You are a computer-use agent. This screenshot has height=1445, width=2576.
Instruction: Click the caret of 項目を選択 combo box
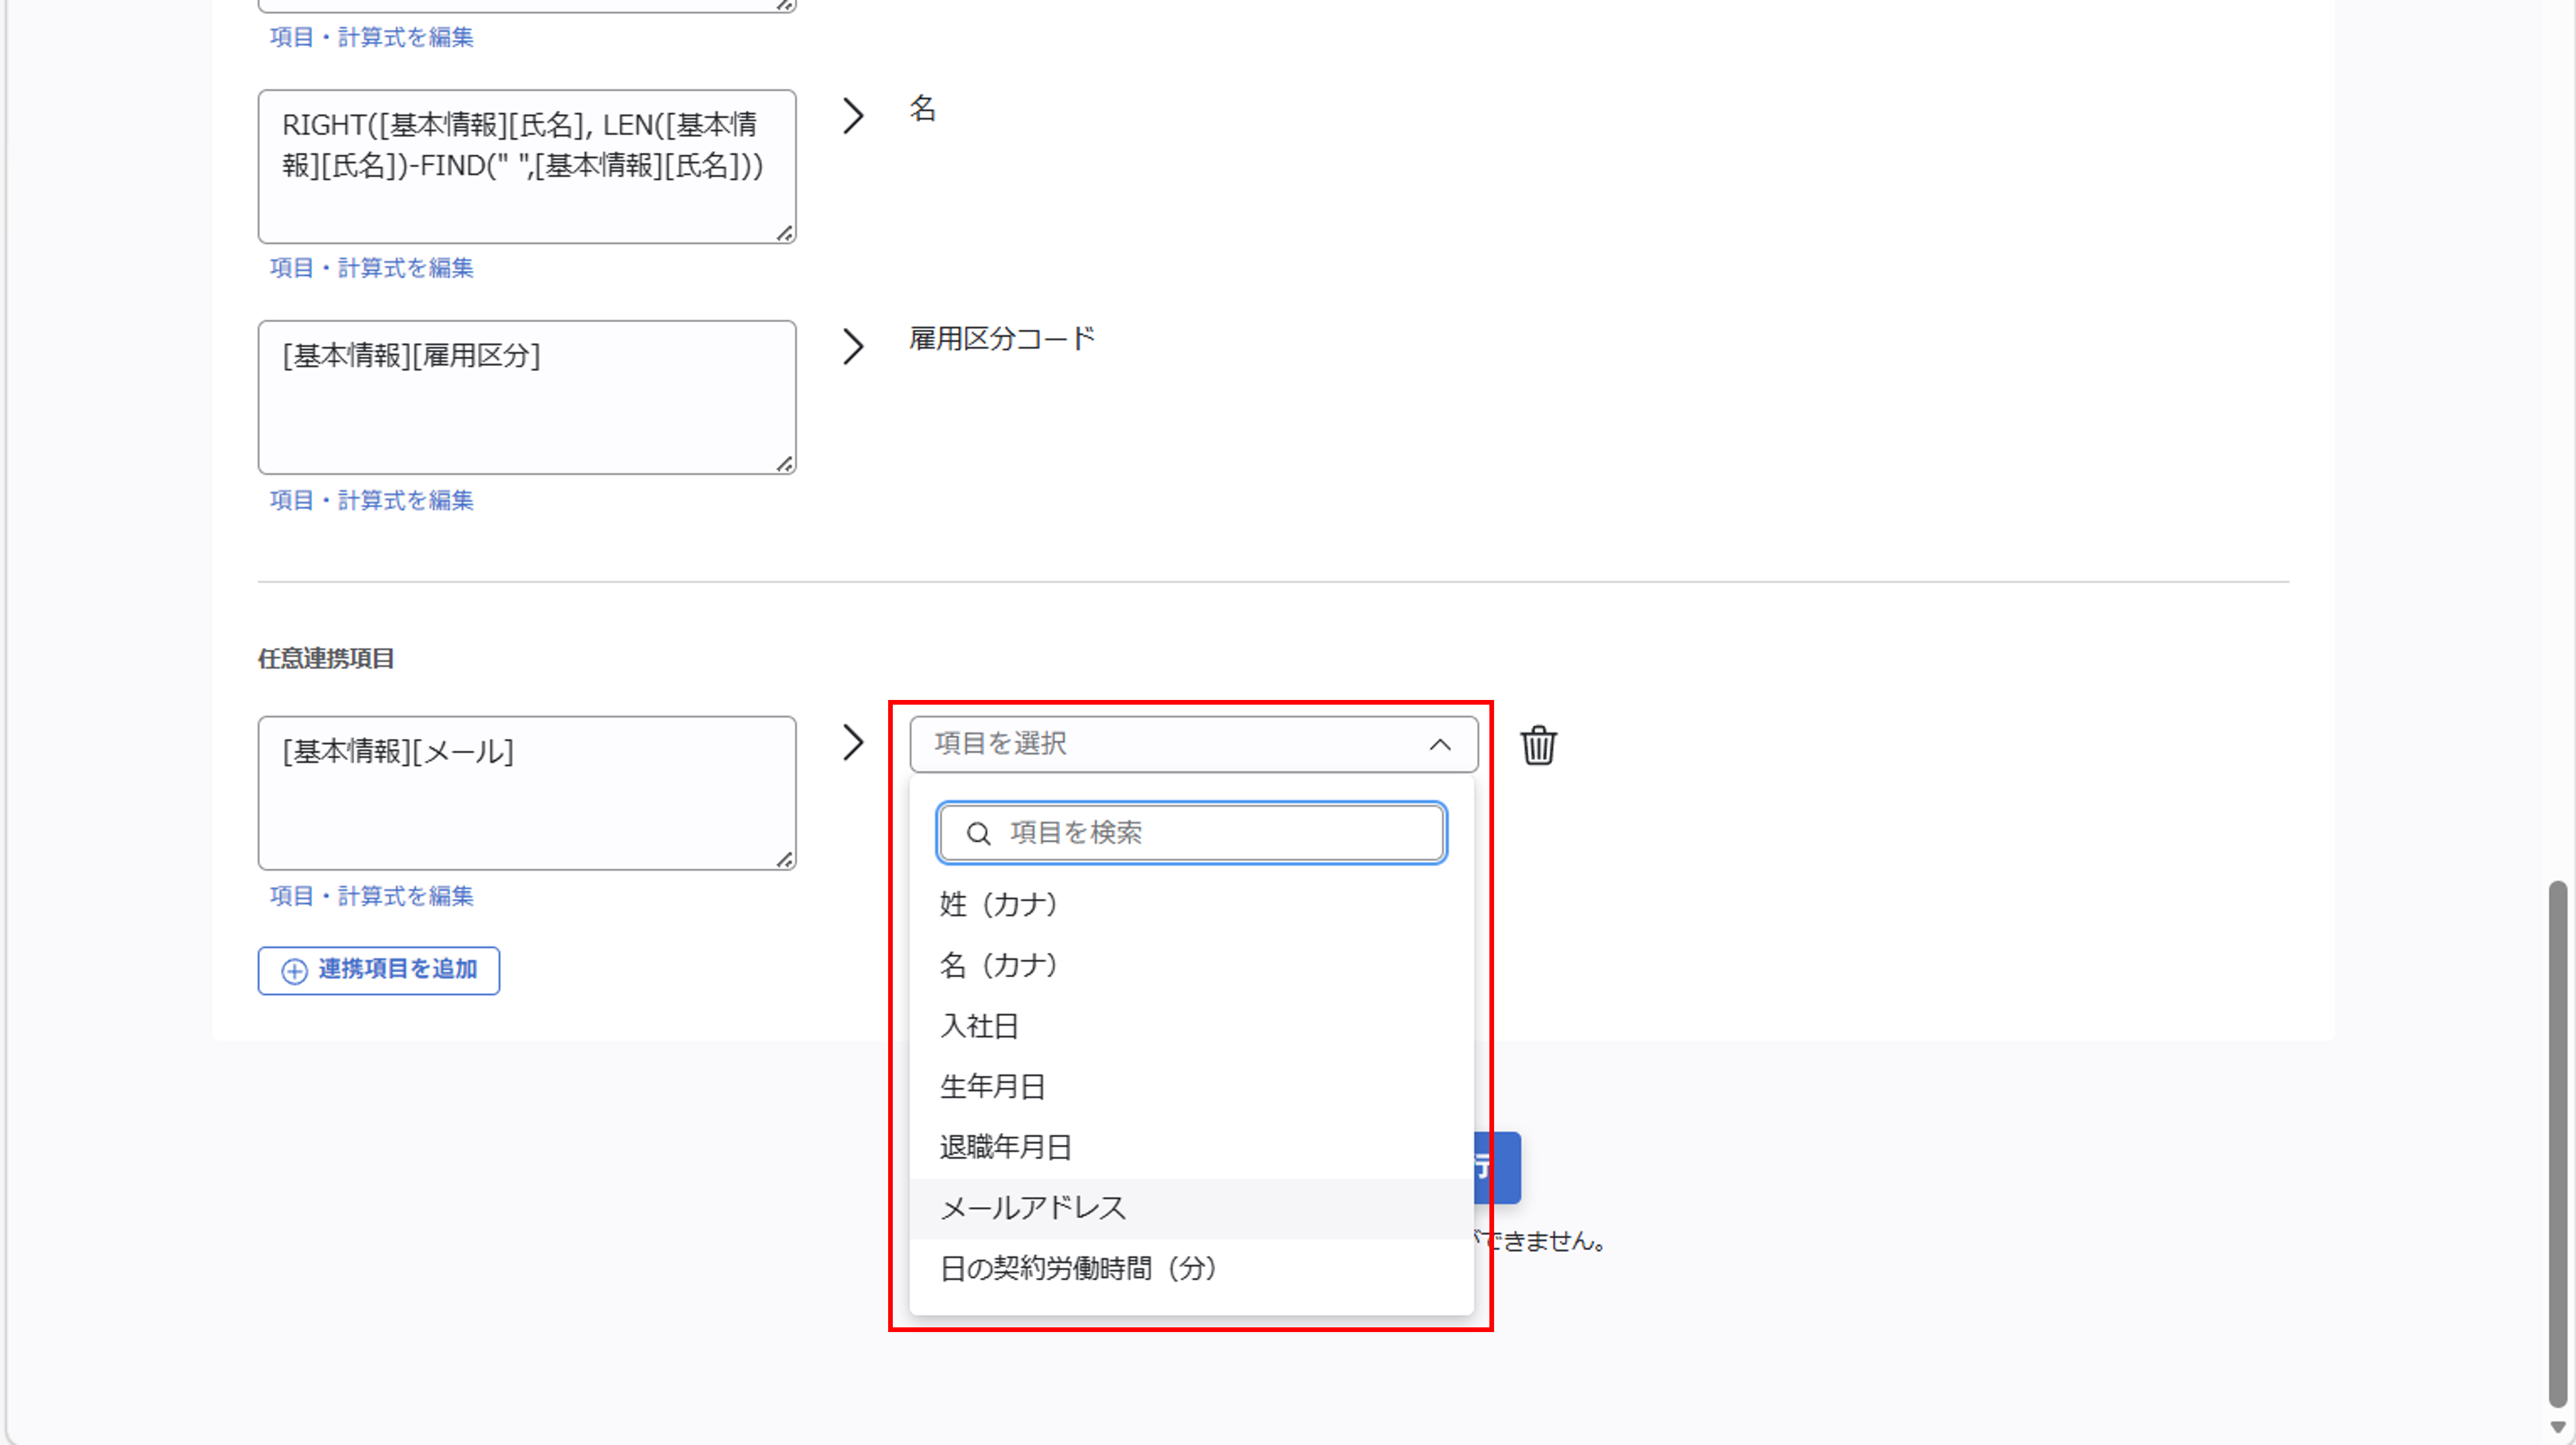coord(1440,744)
